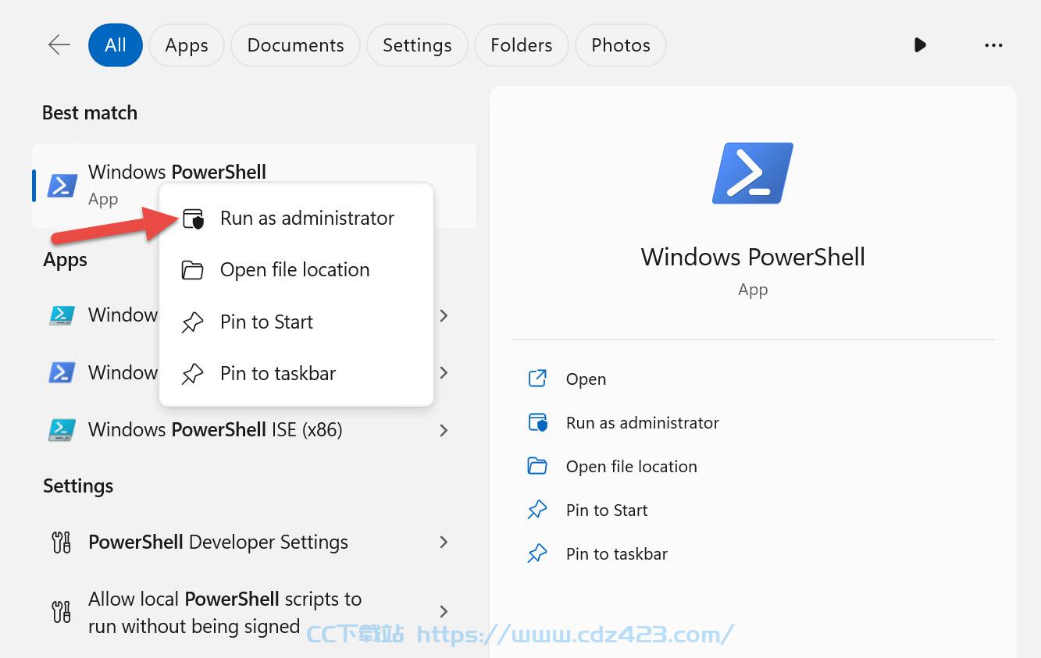
Task: Click the Pin to Start pin icon in details pane
Action: [537, 510]
